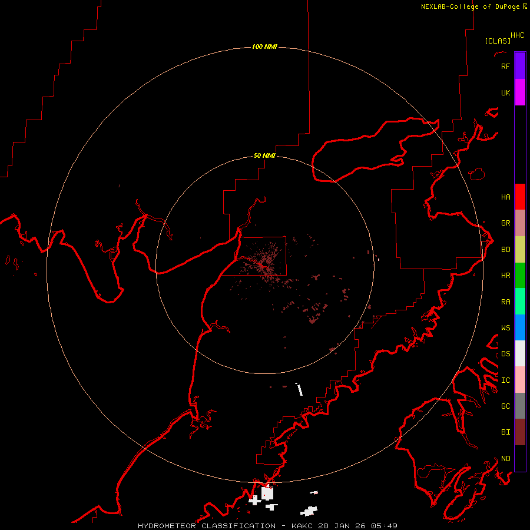
Task: Click the 50 NMI range ring label
Action: (264, 155)
